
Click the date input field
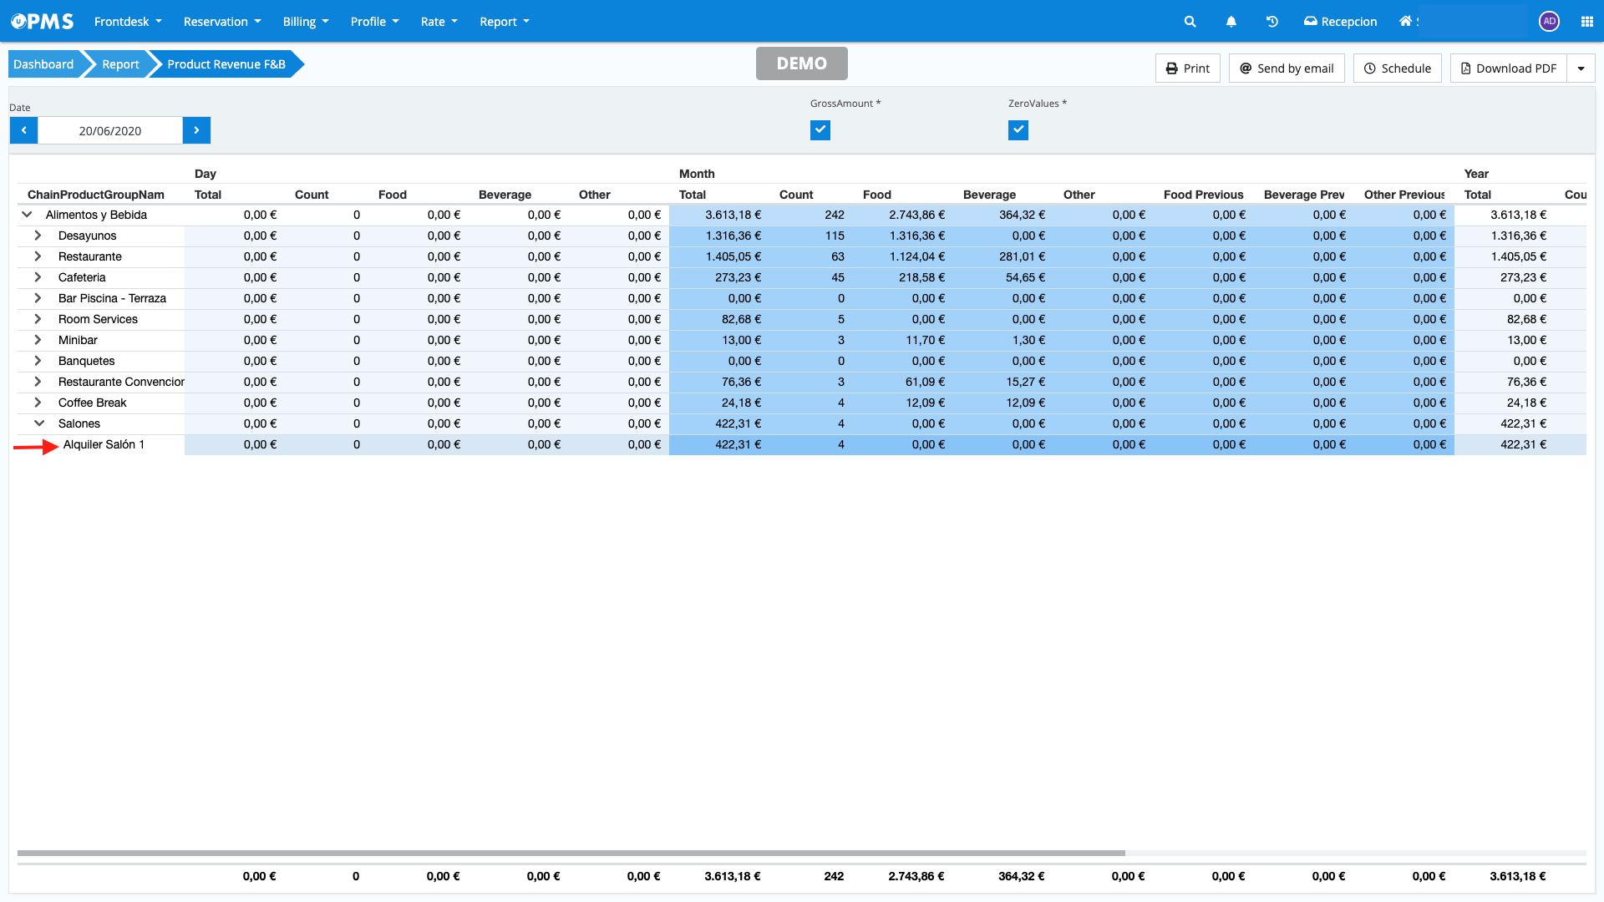tap(109, 130)
